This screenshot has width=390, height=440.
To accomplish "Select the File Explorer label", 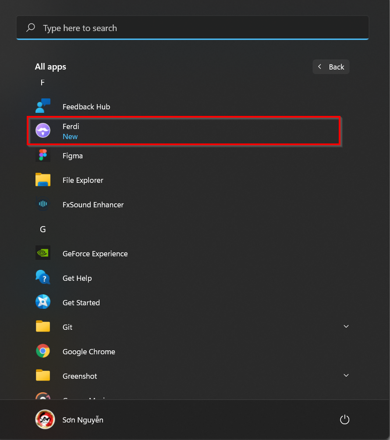I will coord(83,180).
